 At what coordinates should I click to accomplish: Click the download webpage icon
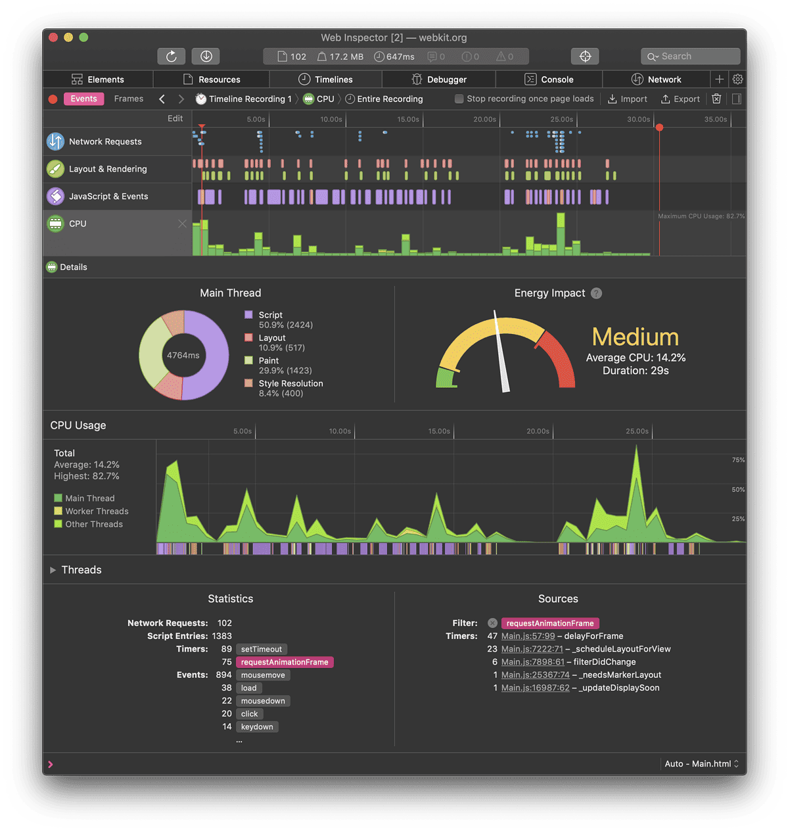coord(205,56)
